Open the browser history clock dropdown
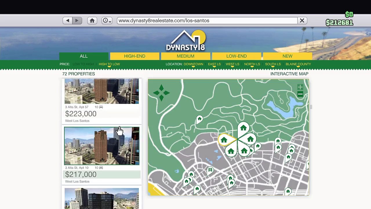Screen dimensions: 371x209 [x=107, y=21]
